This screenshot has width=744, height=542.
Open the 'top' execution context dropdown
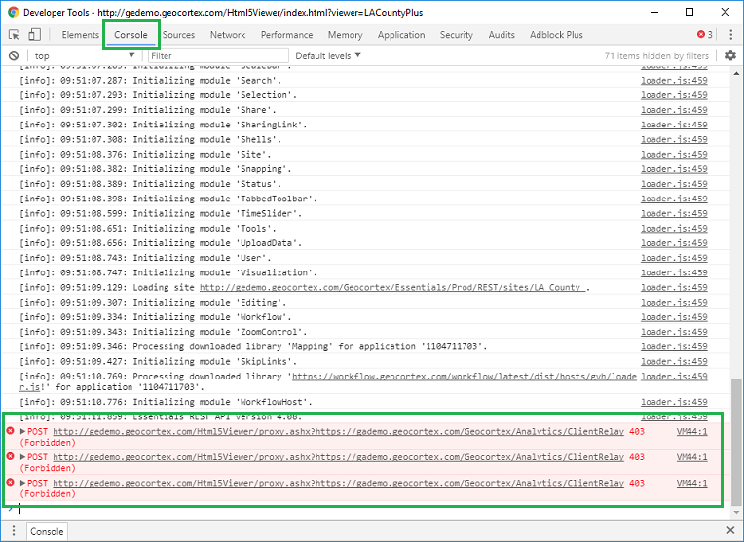click(84, 55)
